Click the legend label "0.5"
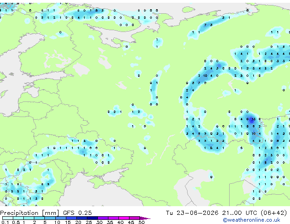 click(16, 222)
